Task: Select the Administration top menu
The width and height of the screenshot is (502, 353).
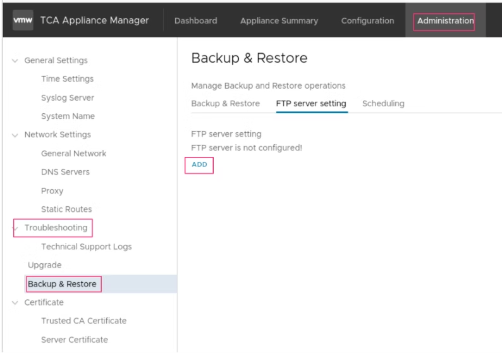Action: tap(445, 21)
